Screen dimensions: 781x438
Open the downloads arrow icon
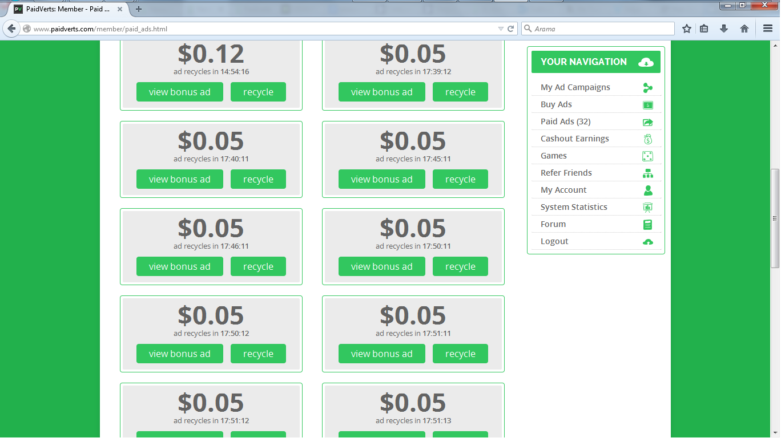(x=724, y=29)
